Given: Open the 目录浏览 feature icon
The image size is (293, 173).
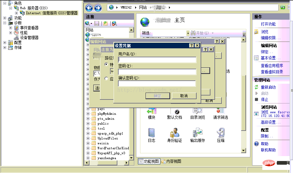Looking at the screenshot, I should [x=197, y=111].
